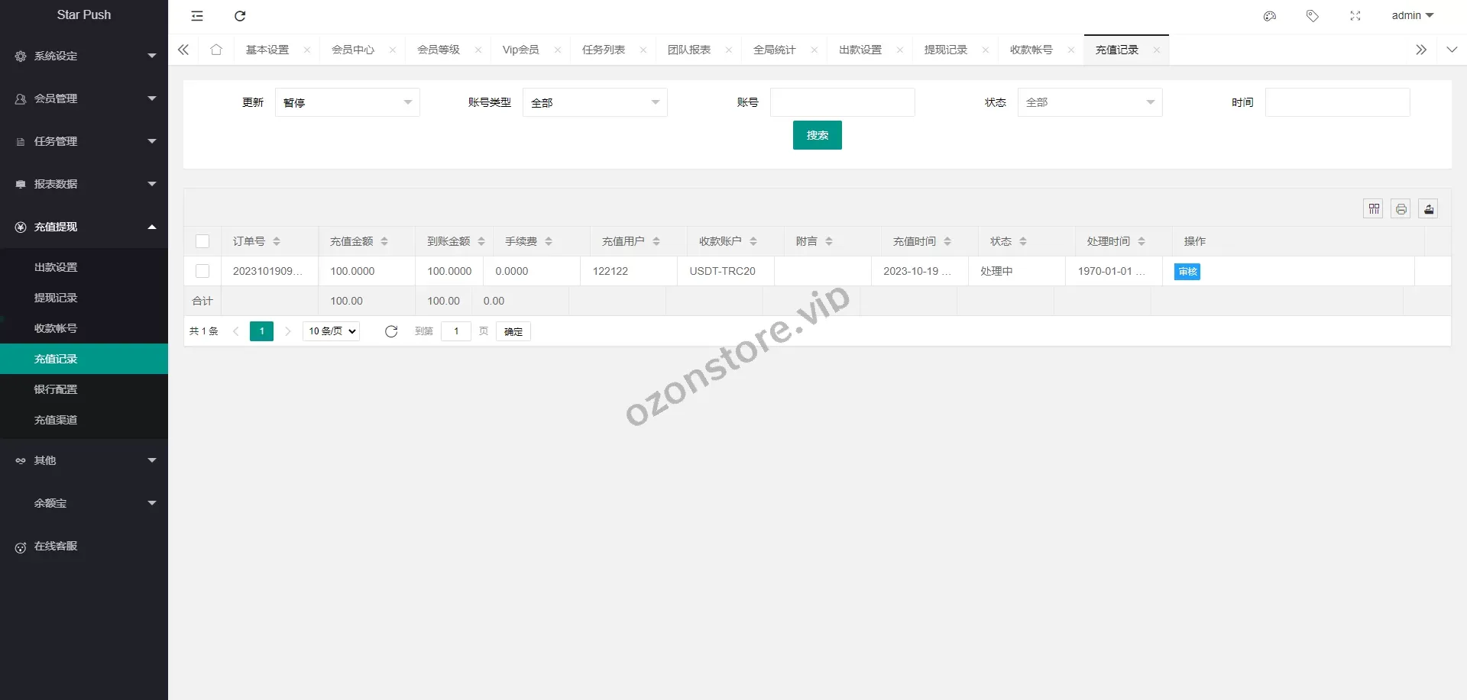This screenshot has height=700, width=1467.
Task: Open the 账号类型 dropdown showing 全部
Action: point(595,102)
